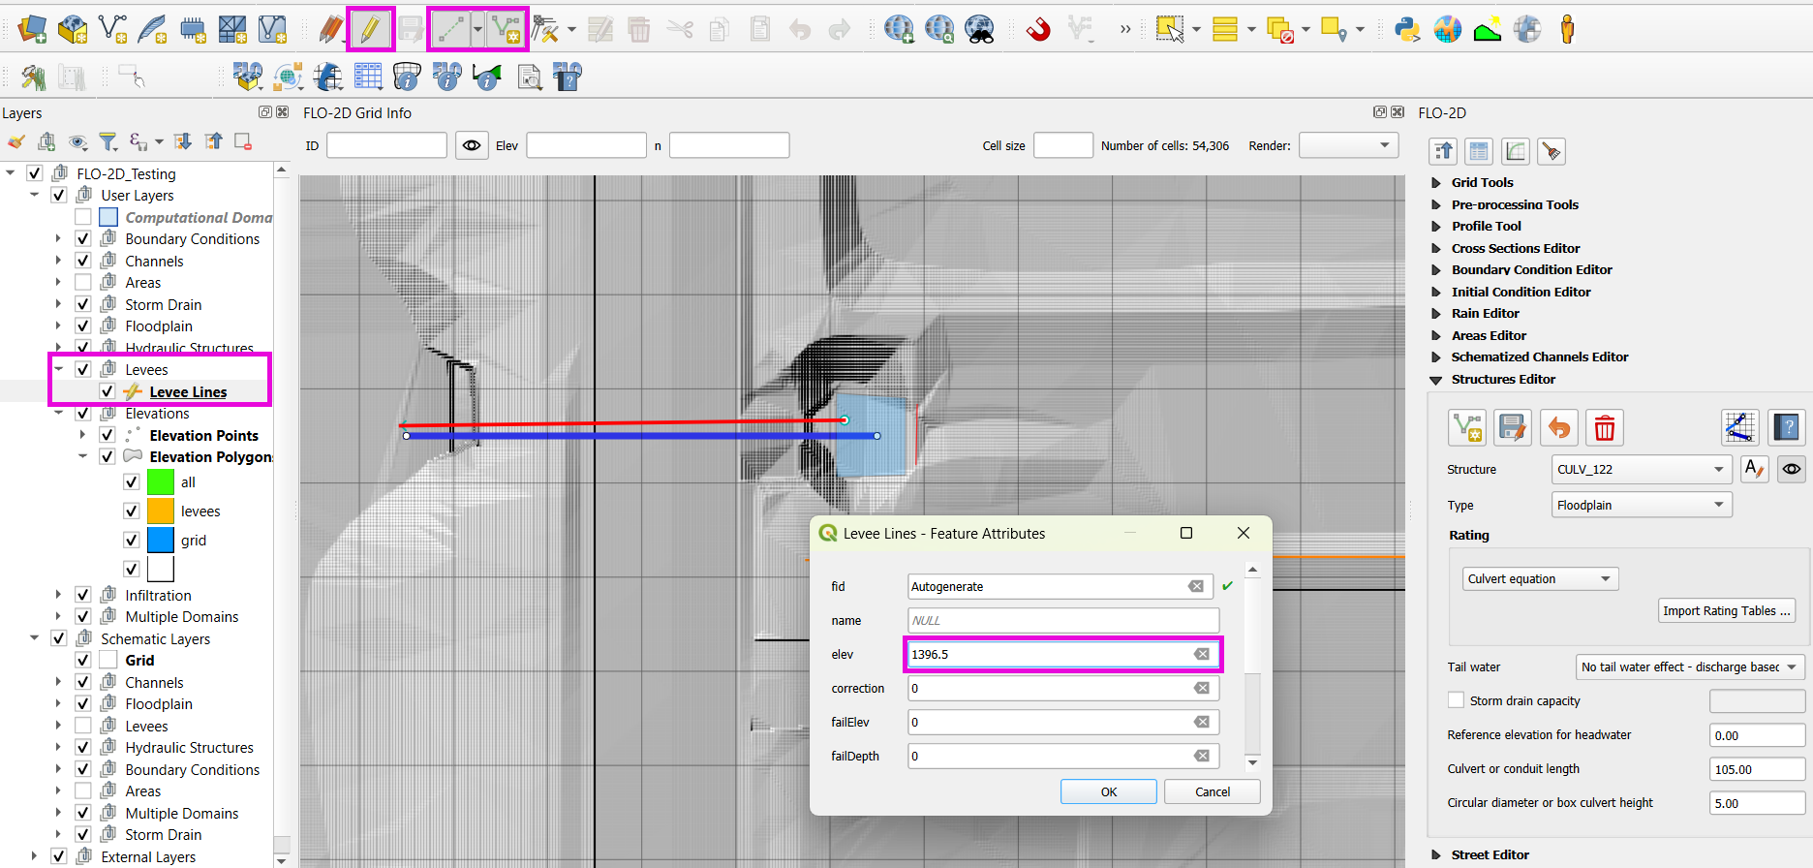This screenshot has width=1813, height=868.
Task: Toggle the Computational Domain layer checkbox
Action: [83, 217]
